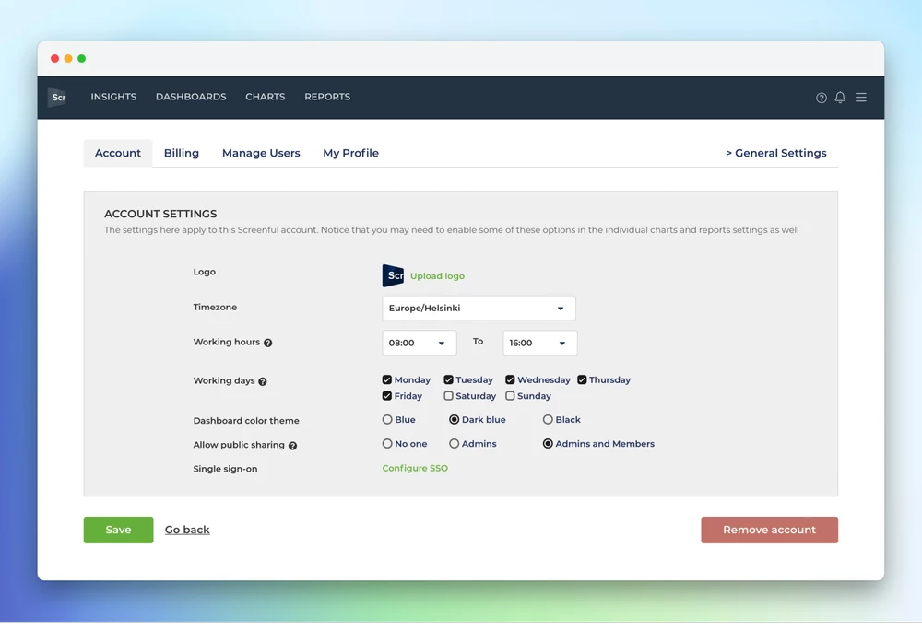Show the Working hours help tooltip icon
Screen dimensions: 922x630
click(x=268, y=343)
